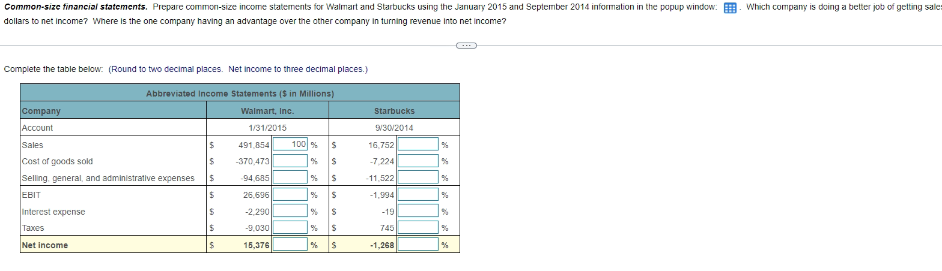Open the popup window data table icon
This screenshot has height=271, width=942.
tap(729, 8)
